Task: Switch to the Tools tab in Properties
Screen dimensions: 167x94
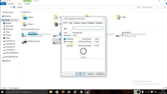Action: click(70, 23)
